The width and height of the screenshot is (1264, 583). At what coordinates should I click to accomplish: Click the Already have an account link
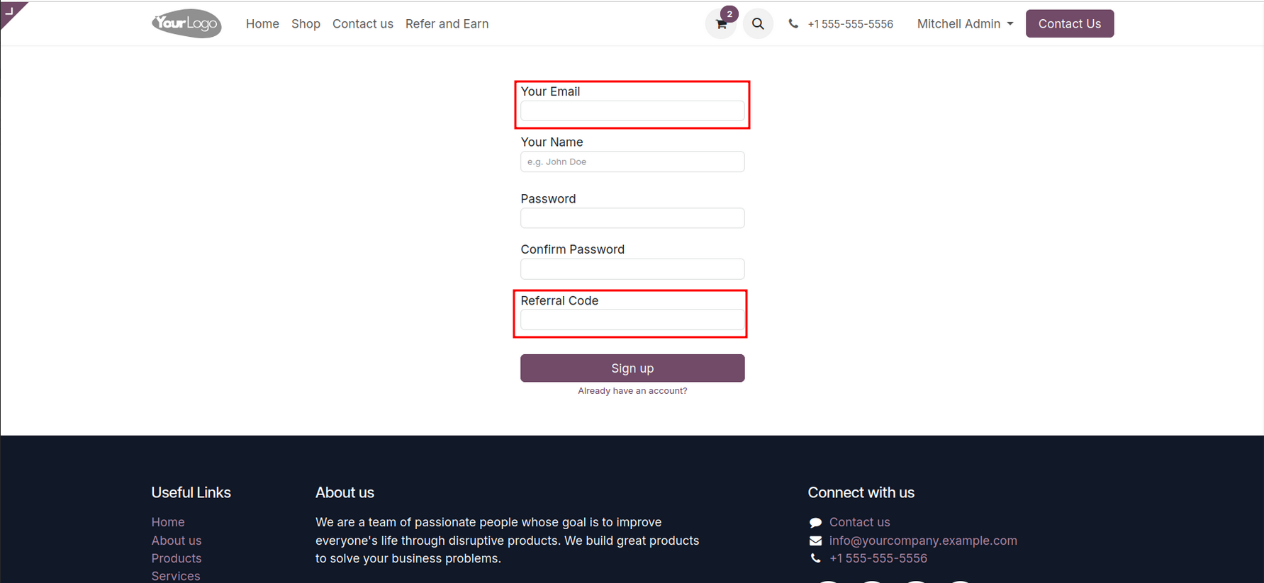[632, 391]
